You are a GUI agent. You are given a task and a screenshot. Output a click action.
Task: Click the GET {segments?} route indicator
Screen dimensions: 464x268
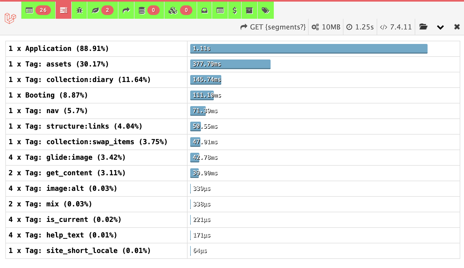[x=273, y=27]
